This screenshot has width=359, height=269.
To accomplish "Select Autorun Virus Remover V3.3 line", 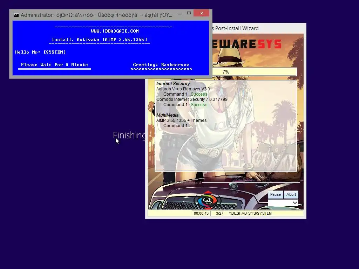I will (x=183, y=89).
